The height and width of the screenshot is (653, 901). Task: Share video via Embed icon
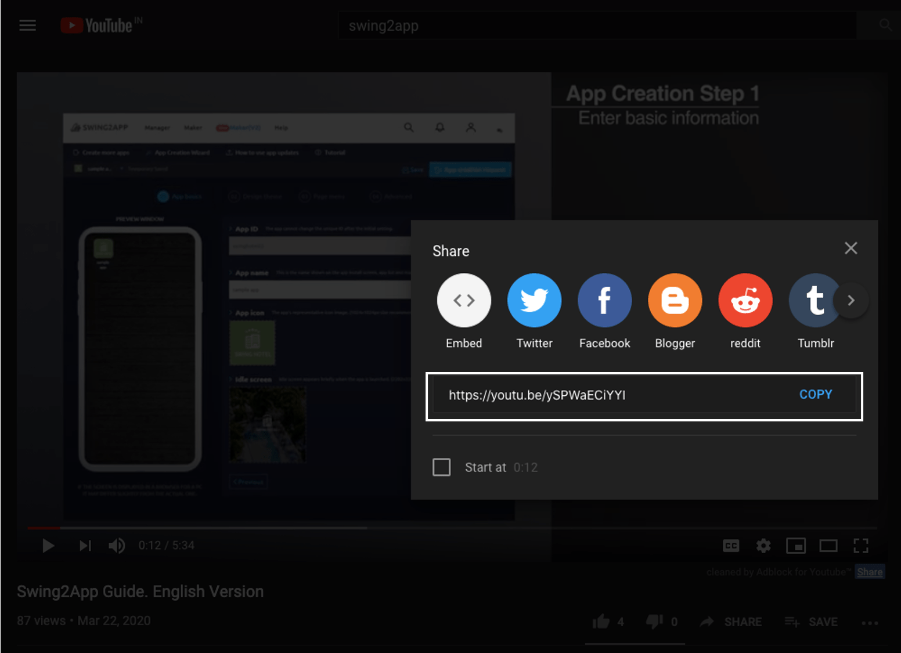coord(464,301)
